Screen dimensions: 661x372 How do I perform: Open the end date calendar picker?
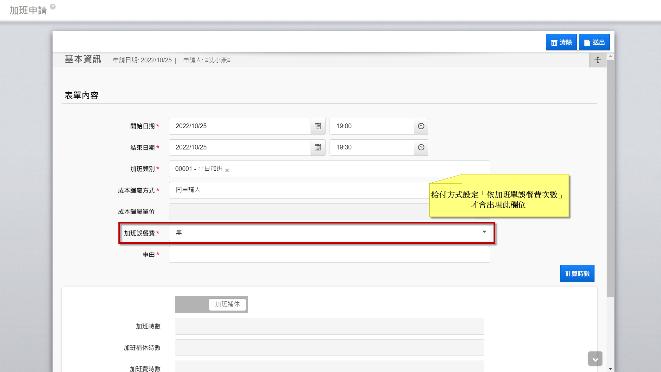click(x=318, y=148)
